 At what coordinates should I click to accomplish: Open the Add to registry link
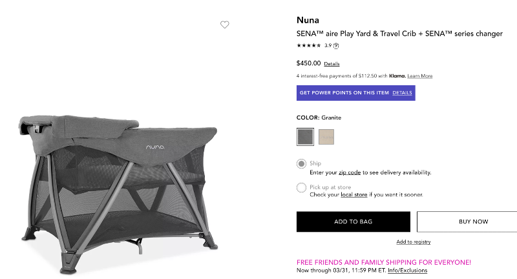413,242
